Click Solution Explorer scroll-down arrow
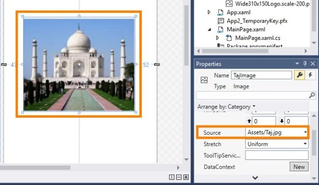319x185 pixels. coord(314,43)
